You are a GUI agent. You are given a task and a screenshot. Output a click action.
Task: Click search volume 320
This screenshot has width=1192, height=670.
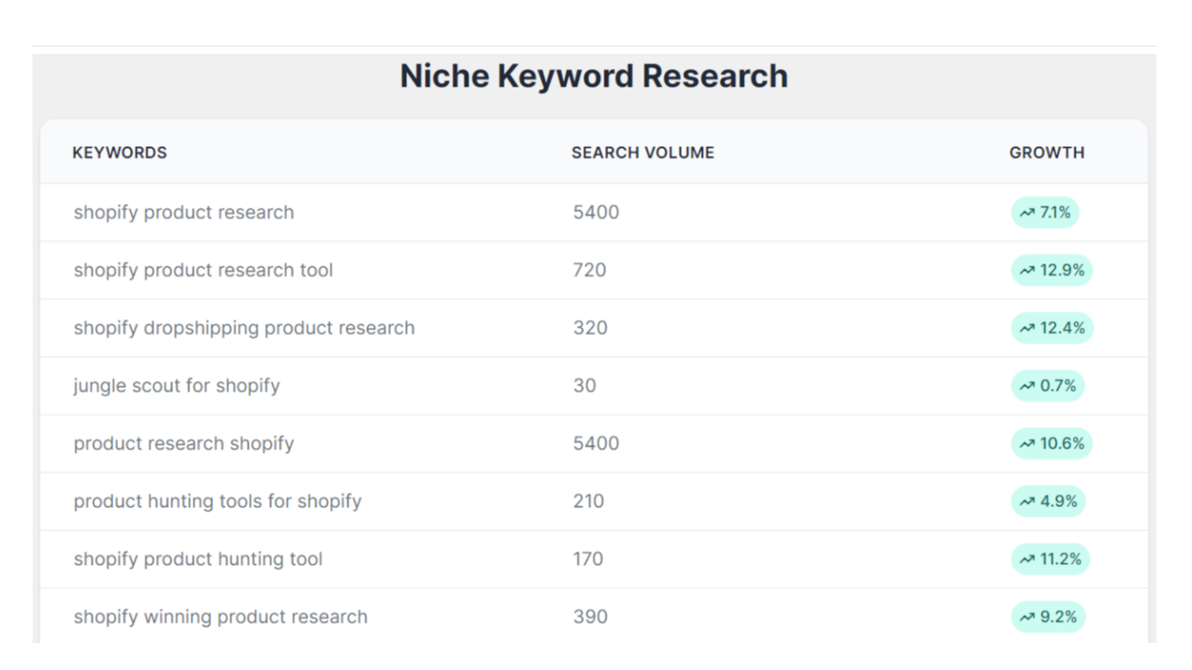tap(590, 328)
